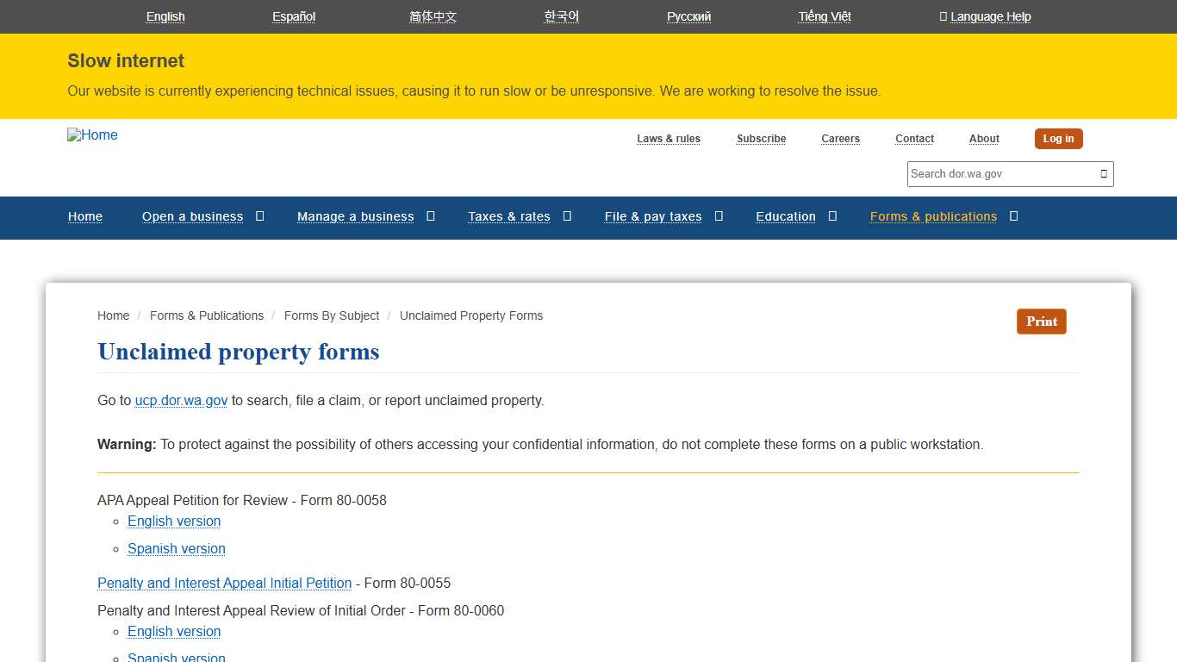
Task: Expand the Manage a business menu
Action: click(x=431, y=215)
